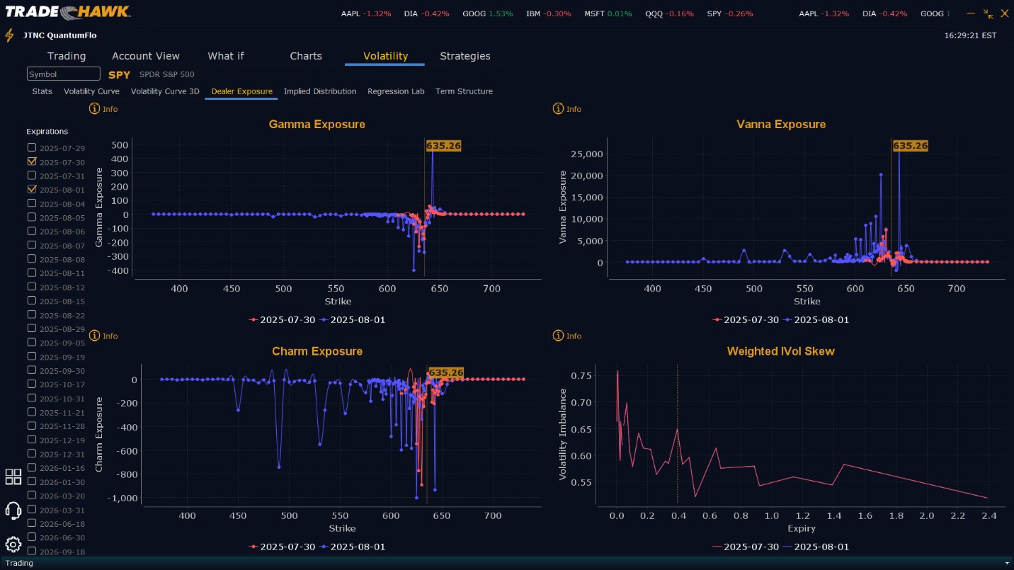Click the Info icon above Vanna Exposure
This screenshot has width=1014, height=570.
[x=558, y=109]
